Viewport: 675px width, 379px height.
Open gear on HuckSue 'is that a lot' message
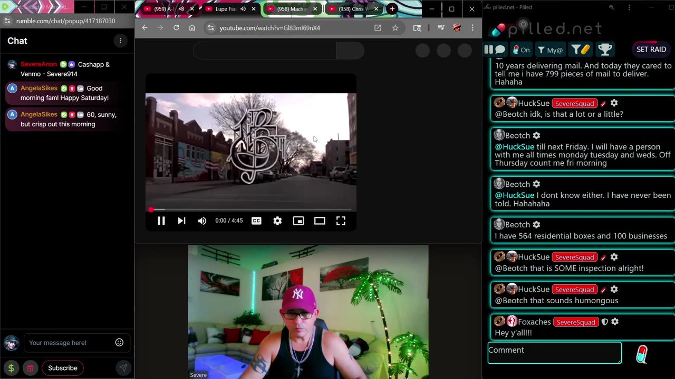click(614, 103)
